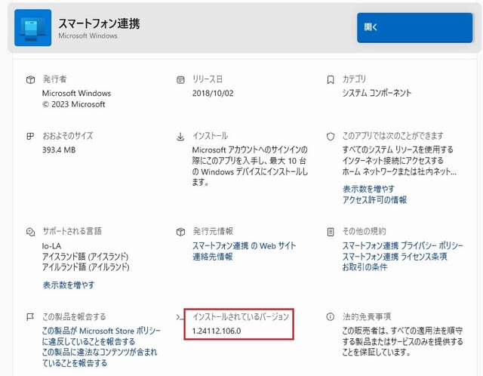
Task: Open the app with the 開く button
Action: (x=414, y=27)
